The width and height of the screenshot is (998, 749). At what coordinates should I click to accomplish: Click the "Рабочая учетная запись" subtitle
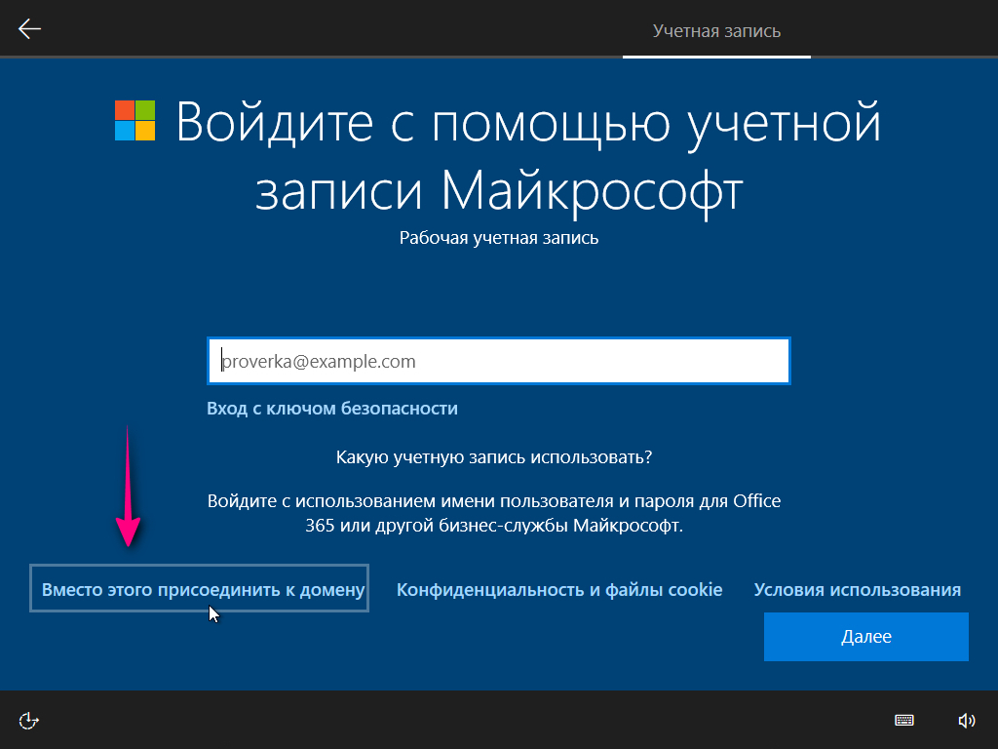(499, 237)
